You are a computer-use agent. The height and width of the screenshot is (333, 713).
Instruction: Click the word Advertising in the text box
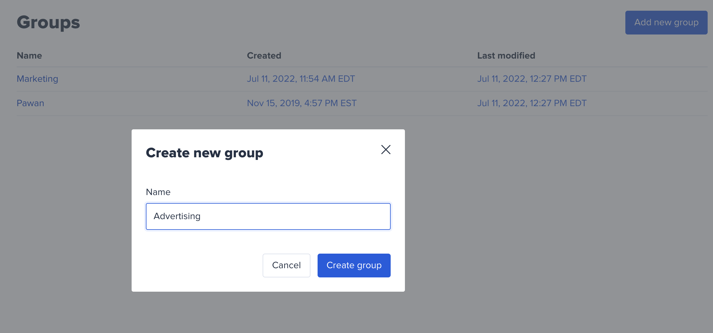pos(177,216)
